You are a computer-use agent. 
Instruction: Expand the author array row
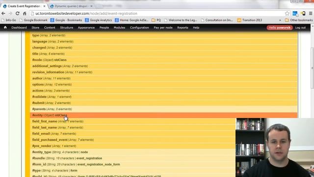click(163, 78)
